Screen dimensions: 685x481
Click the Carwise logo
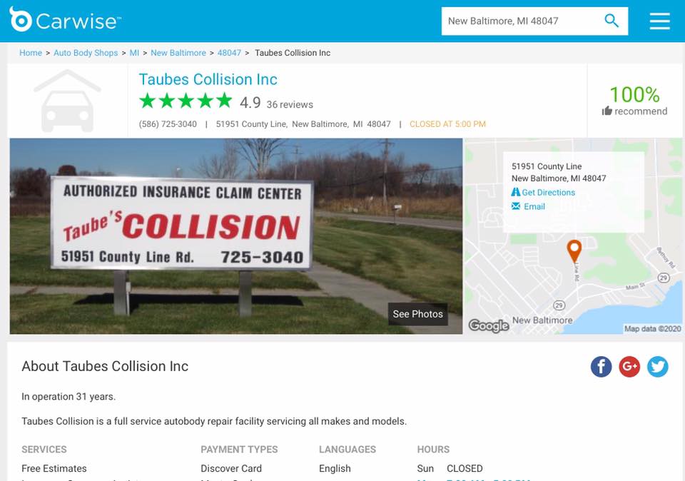pos(65,20)
